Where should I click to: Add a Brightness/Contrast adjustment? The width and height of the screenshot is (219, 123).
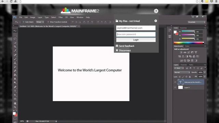click(181, 52)
